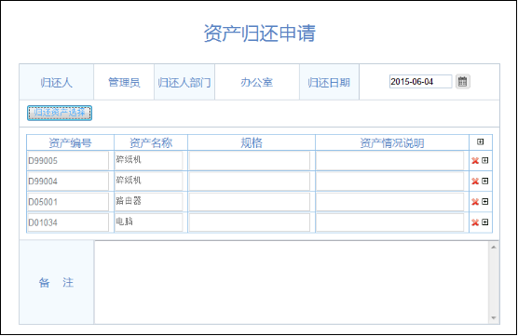Delete the D99004 asset row
The image size is (518, 336).
click(475, 181)
